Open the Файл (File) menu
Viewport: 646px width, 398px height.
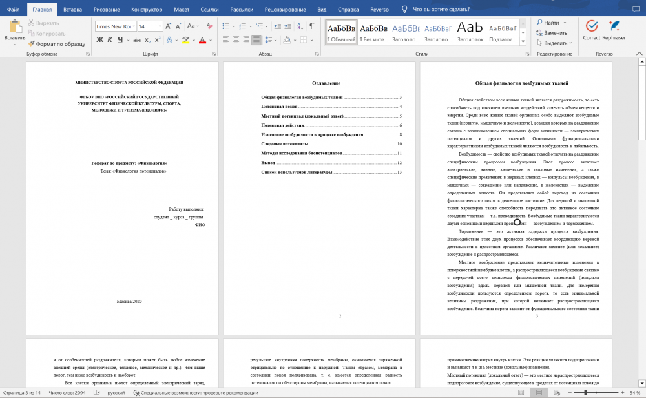click(13, 9)
